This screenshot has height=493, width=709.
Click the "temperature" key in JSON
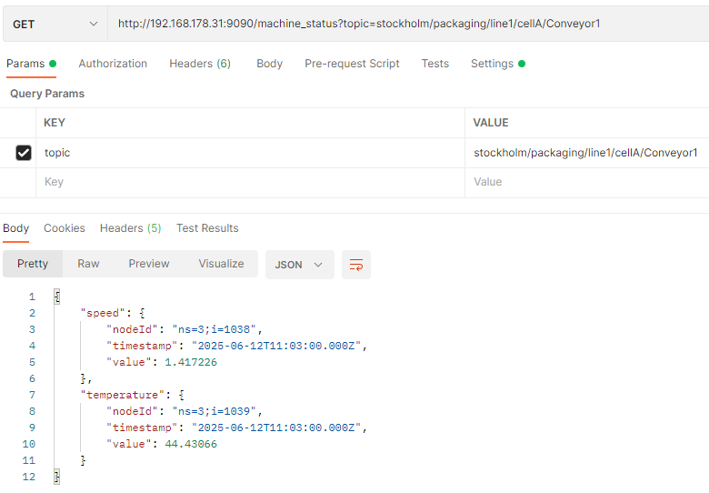point(122,395)
